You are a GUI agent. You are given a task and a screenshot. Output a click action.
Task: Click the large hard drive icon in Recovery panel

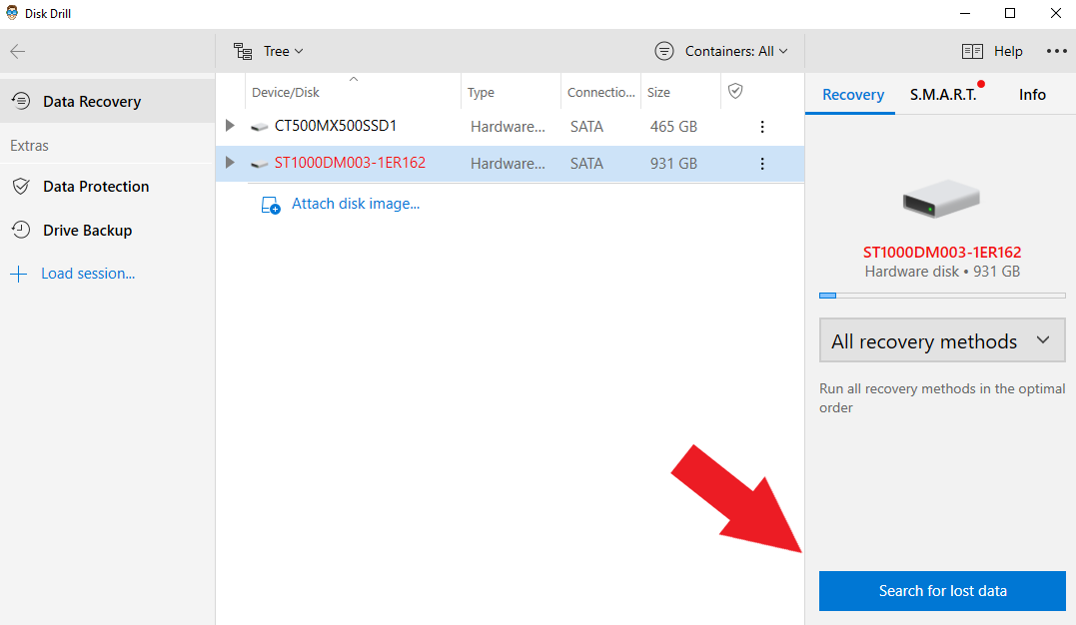pos(941,201)
